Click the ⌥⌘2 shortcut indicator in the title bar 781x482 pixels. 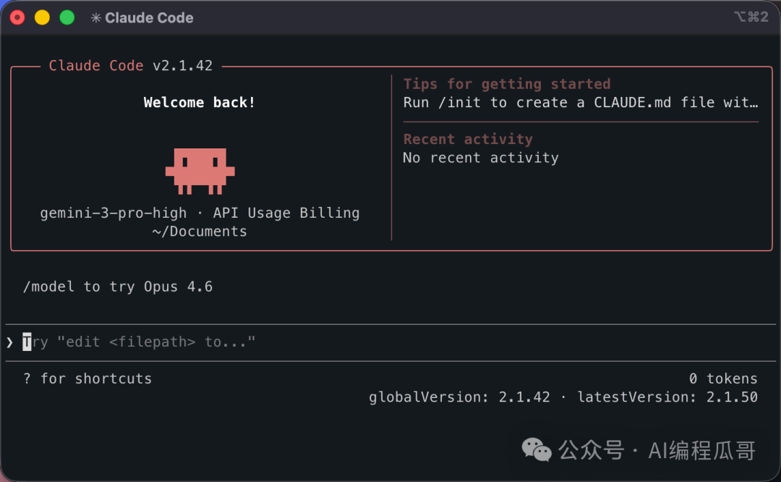point(751,17)
